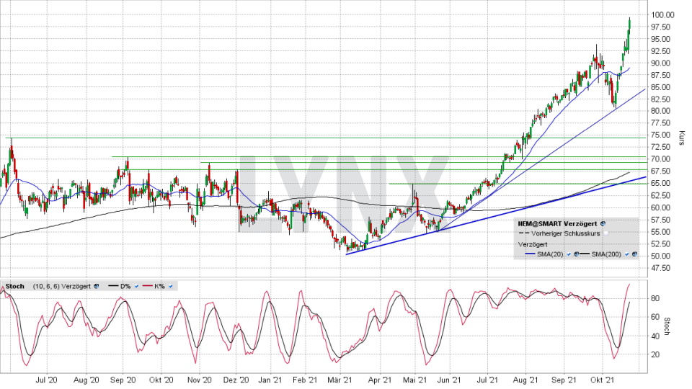Toggle the D% line checkbox

136,286
